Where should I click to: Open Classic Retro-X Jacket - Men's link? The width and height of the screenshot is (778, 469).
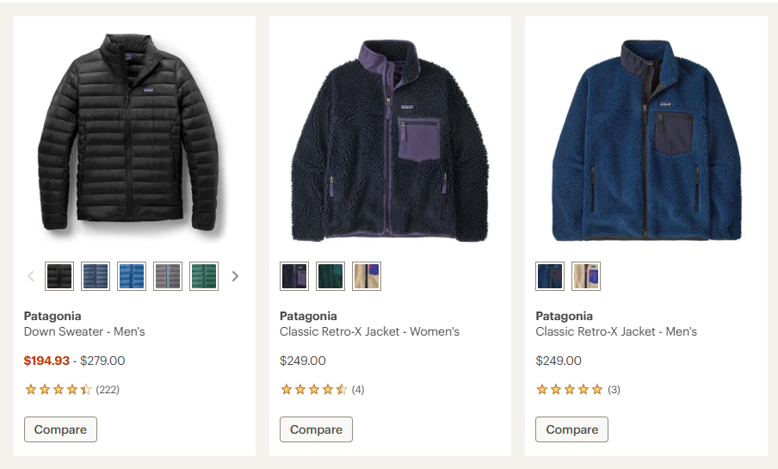(615, 331)
